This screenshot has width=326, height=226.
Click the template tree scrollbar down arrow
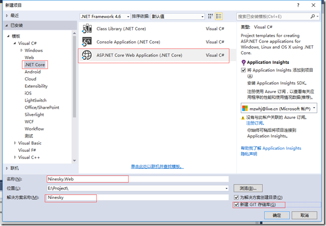(x=74, y=161)
